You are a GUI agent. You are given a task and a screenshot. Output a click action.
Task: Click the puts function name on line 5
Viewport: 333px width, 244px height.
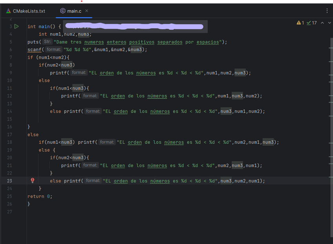(33, 42)
